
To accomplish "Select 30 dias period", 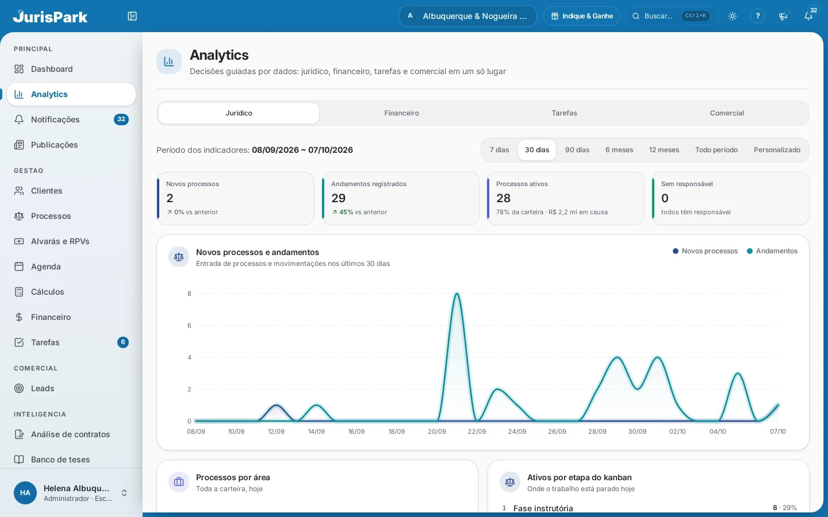I will (537, 150).
